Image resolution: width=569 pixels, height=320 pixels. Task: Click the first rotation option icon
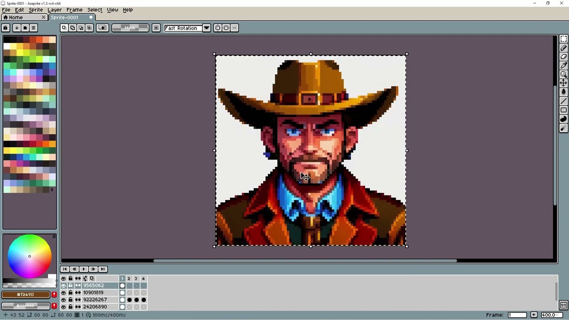tap(218, 28)
